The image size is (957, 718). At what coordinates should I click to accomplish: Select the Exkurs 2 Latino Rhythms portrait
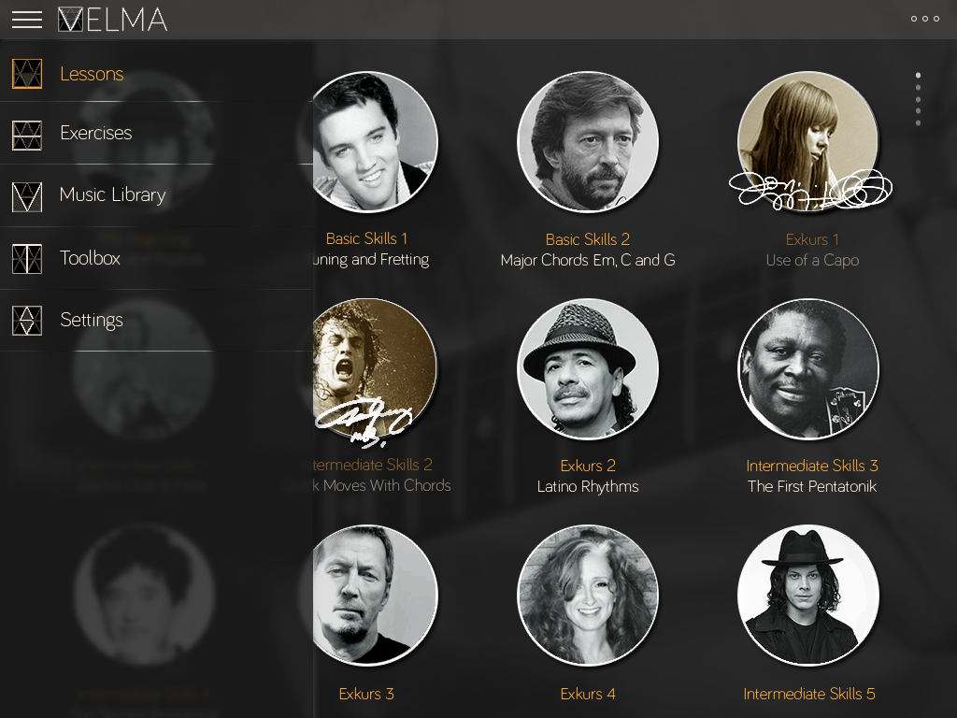588,368
